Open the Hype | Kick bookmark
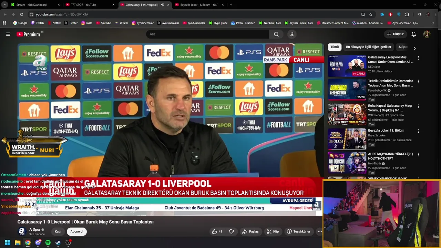The height and width of the screenshot is (248, 441). point(218,23)
